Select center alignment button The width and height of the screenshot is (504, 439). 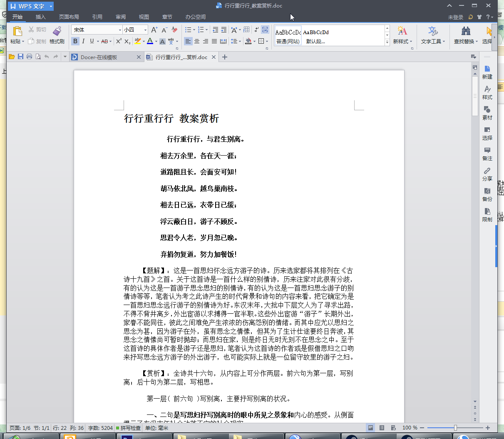[197, 41]
